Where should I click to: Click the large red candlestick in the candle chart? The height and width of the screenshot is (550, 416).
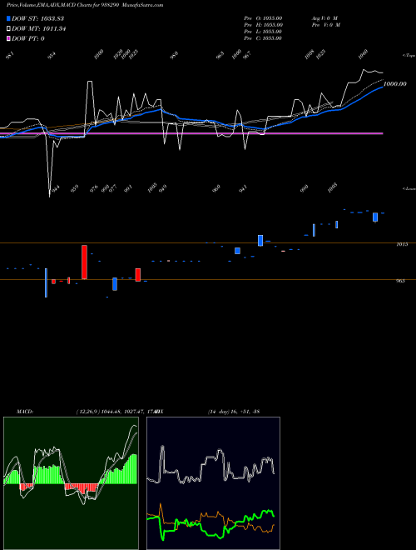(x=84, y=262)
